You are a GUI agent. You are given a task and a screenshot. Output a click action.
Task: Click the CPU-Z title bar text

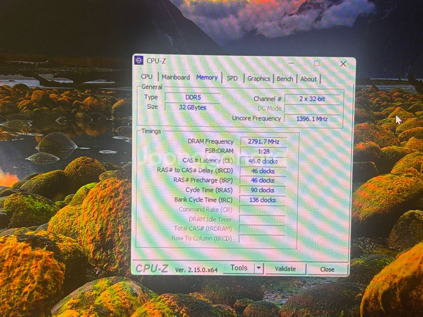point(156,61)
